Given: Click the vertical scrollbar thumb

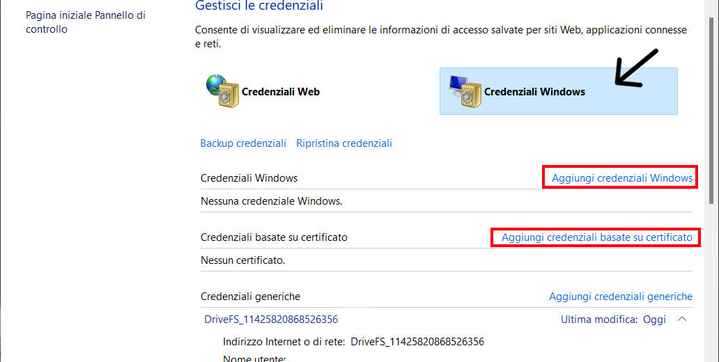Looking at the screenshot, I should [711, 110].
